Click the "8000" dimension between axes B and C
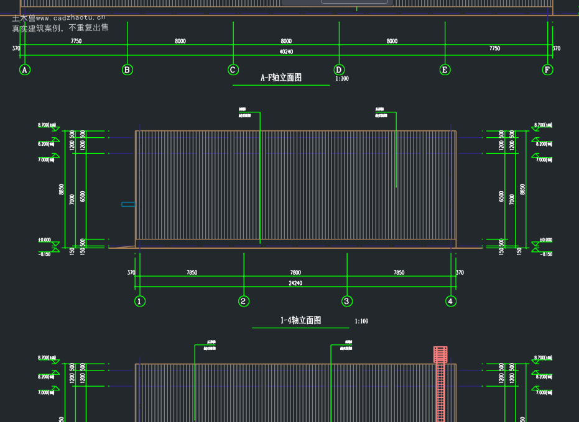 point(180,41)
